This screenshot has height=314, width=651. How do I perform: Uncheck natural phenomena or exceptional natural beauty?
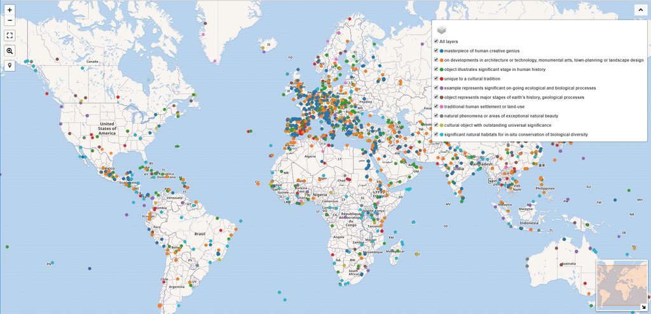click(436, 116)
